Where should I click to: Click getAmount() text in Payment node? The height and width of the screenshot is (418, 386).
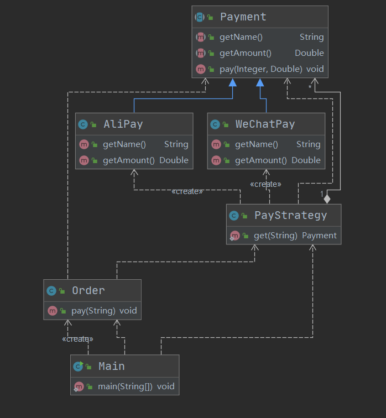(x=246, y=53)
